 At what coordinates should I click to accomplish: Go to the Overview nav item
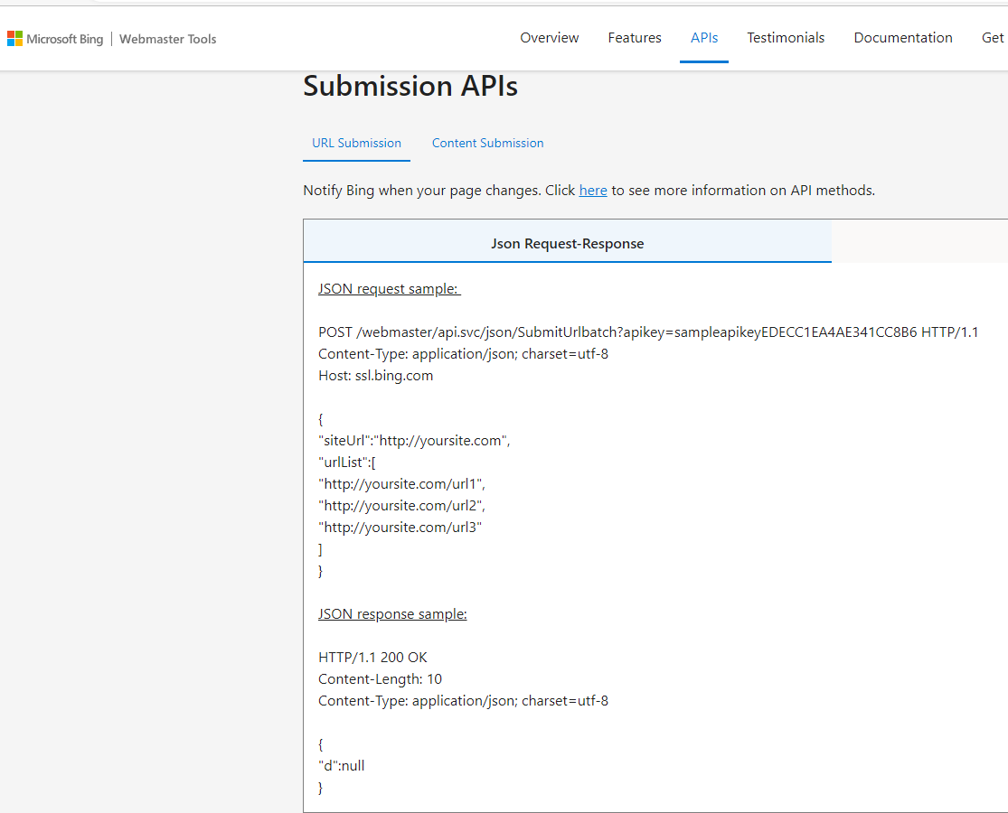[549, 38]
